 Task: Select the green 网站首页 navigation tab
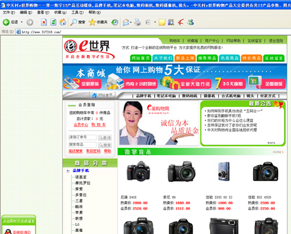point(141,58)
